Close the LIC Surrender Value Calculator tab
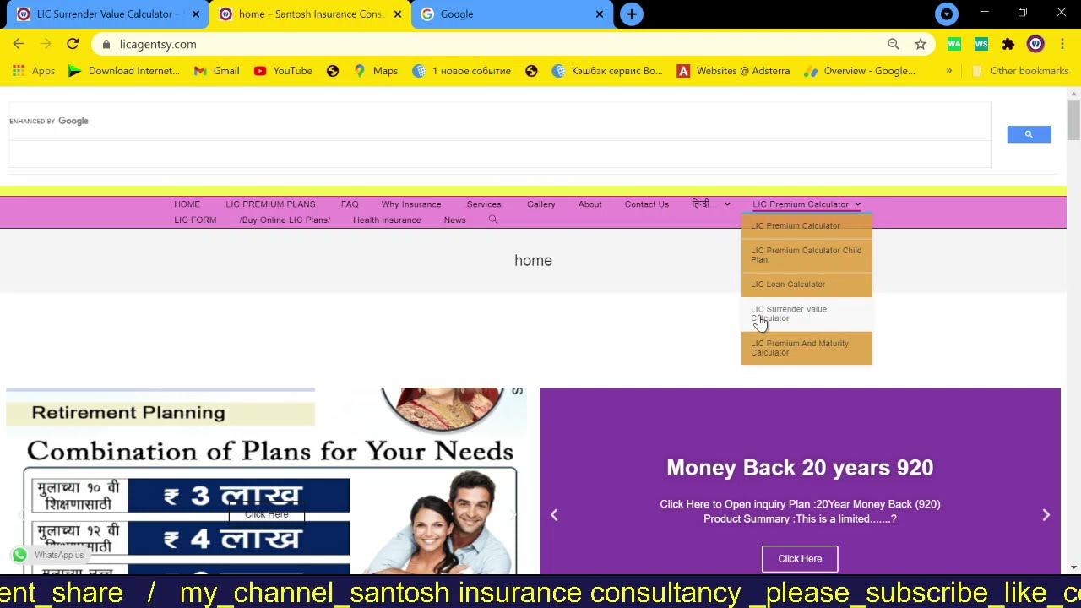This screenshot has width=1081, height=608. [x=196, y=14]
